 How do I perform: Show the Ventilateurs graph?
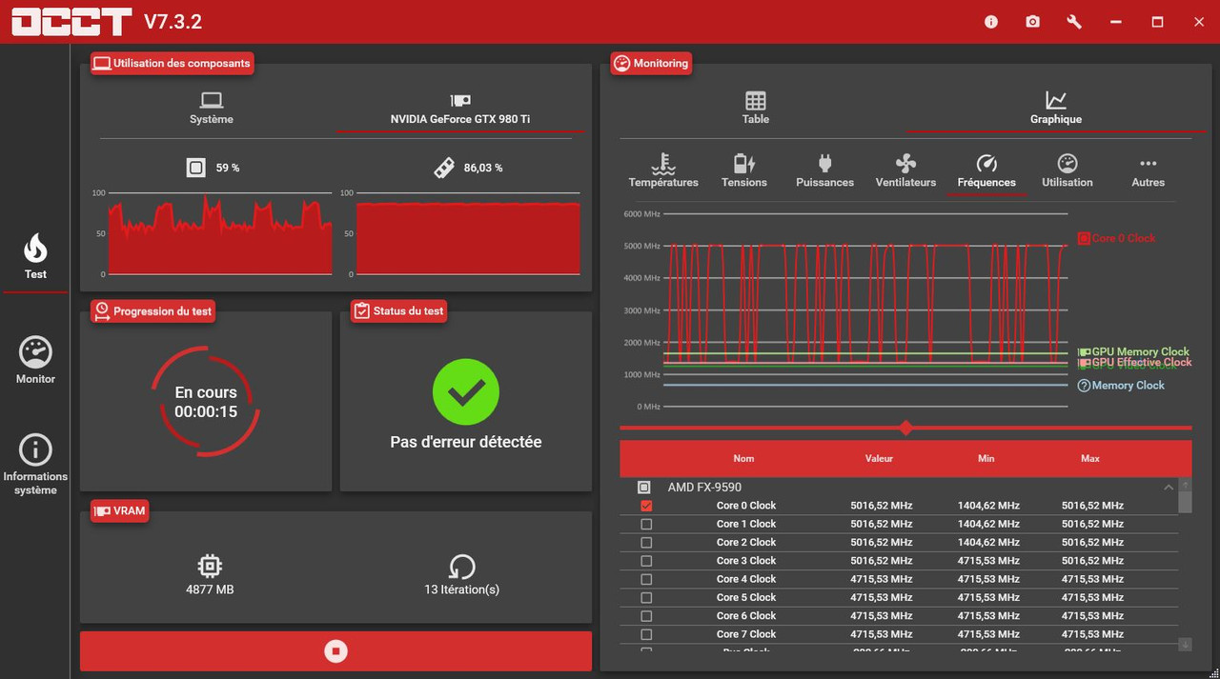905,171
